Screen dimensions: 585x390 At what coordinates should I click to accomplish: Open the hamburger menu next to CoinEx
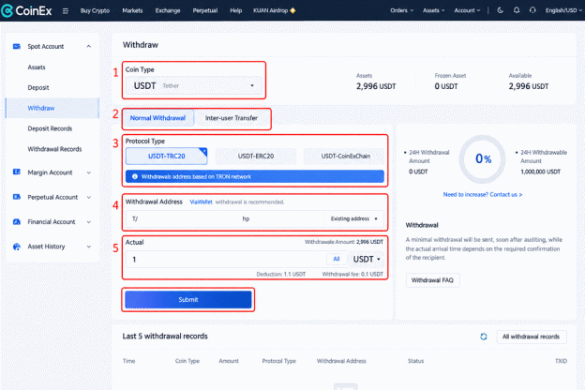click(66, 11)
